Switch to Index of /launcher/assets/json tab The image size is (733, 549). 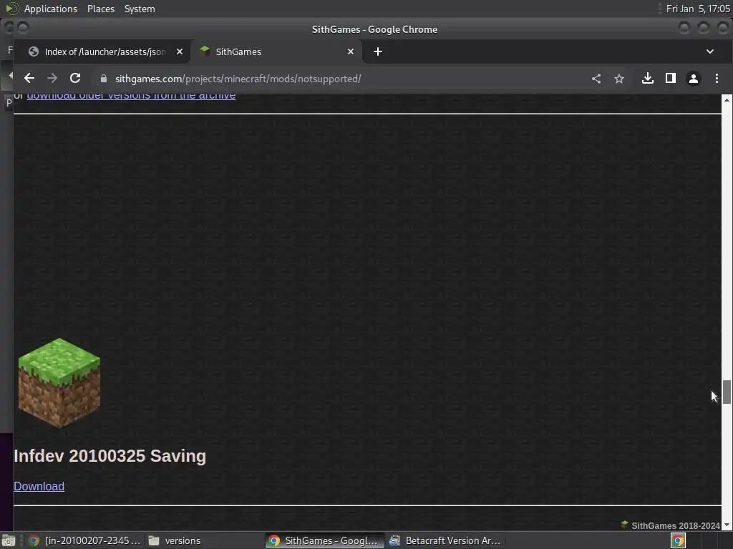click(x=102, y=51)
